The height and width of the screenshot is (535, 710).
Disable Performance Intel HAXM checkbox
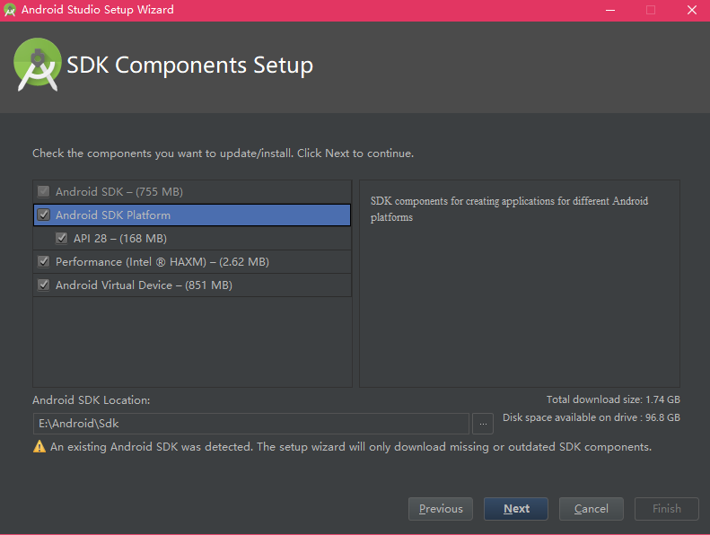[x=44, y=261]
